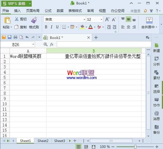Click the fx insert function icon
This screenshot has height=149, width=163.
51,44
